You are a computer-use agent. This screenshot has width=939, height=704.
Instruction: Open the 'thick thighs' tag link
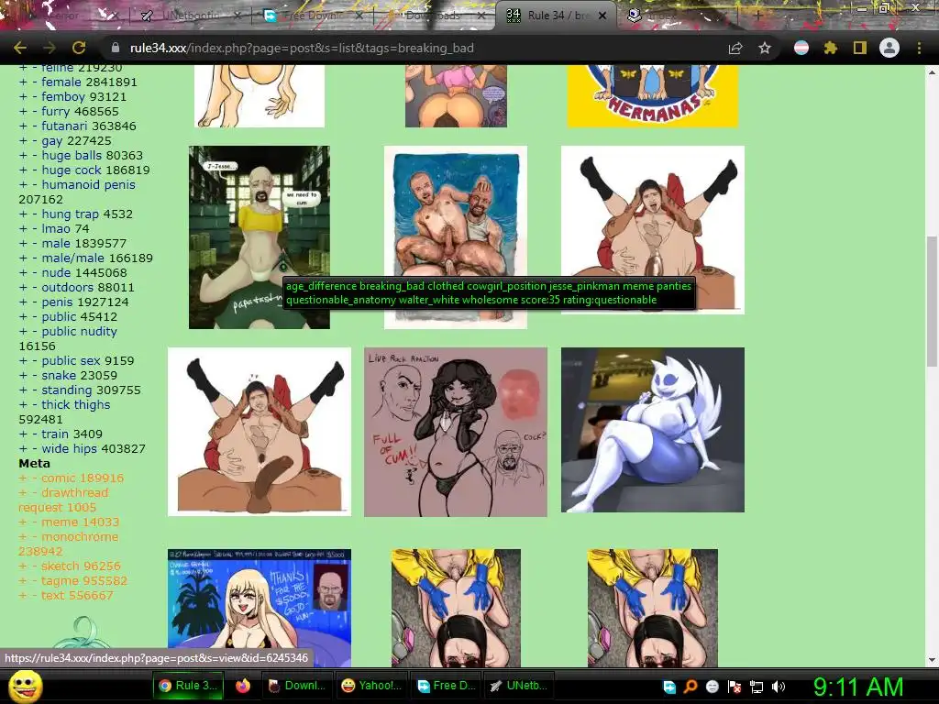[x=76, y=404]
